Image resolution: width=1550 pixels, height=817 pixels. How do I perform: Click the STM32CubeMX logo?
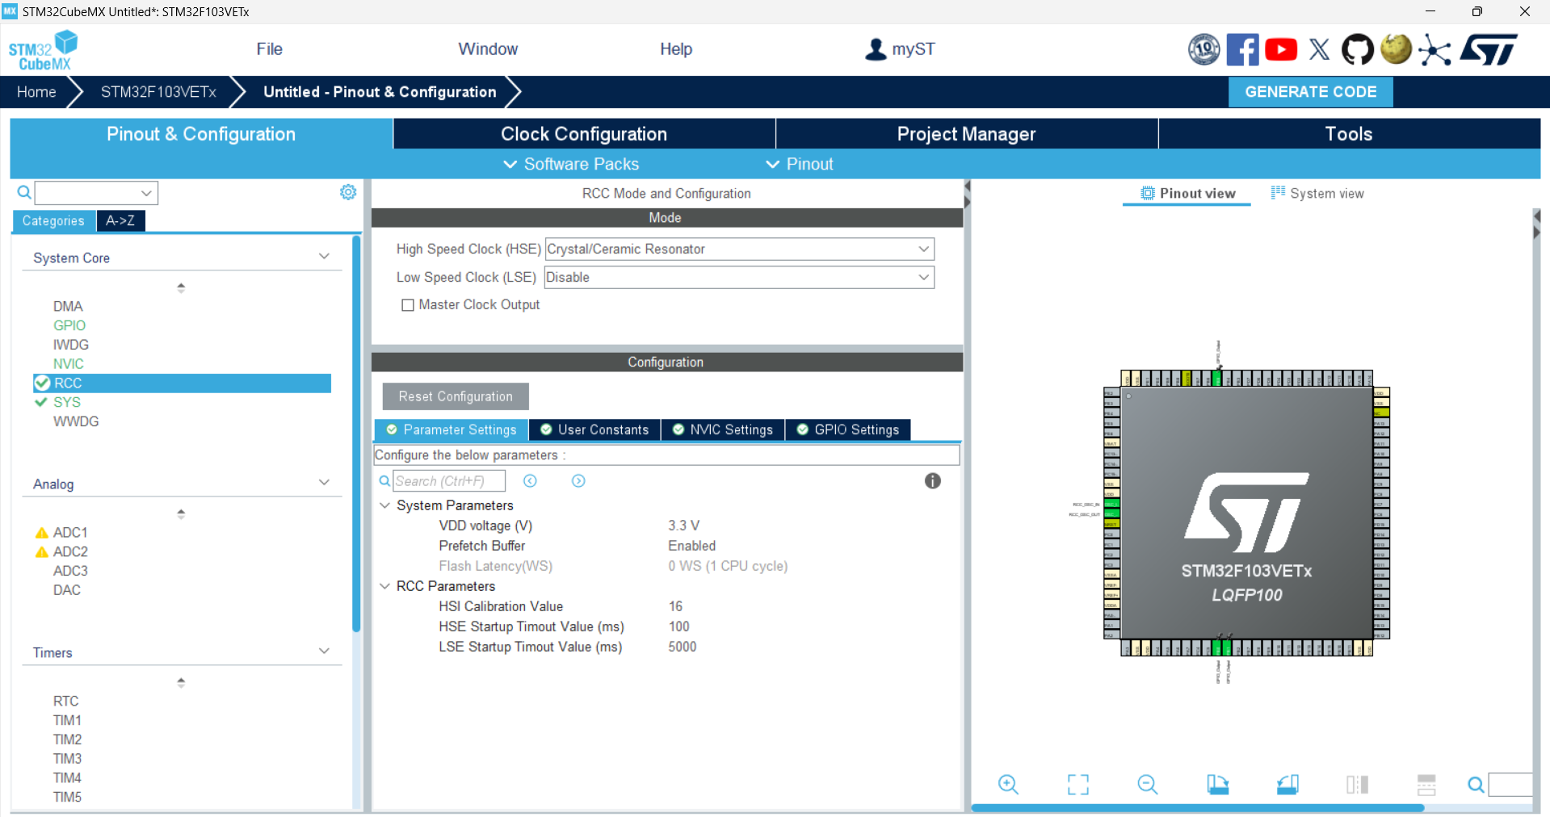point(44,50)
